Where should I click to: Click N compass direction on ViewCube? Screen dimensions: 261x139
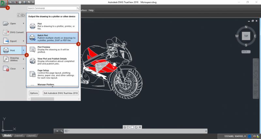coord(246,27)
